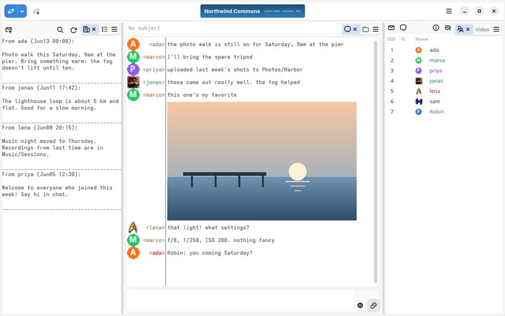Click the emoji picker icon

click(x=360, y=305)
